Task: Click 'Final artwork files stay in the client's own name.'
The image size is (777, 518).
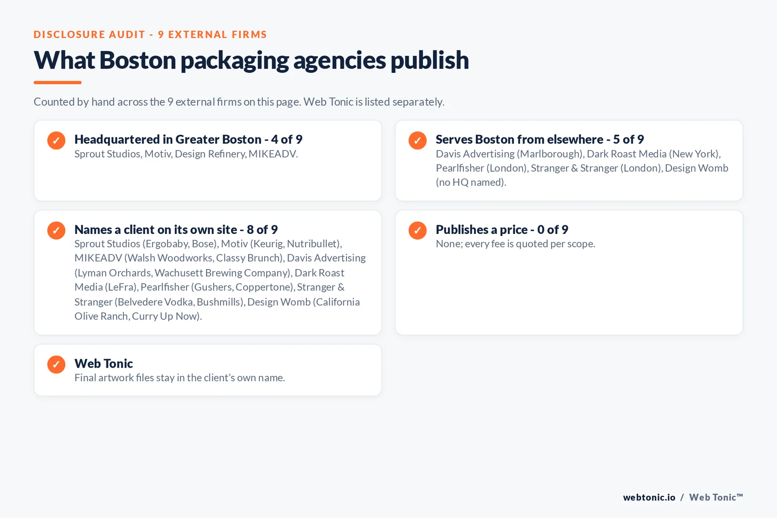Action: pyautogui.click(x=180, y=378)
